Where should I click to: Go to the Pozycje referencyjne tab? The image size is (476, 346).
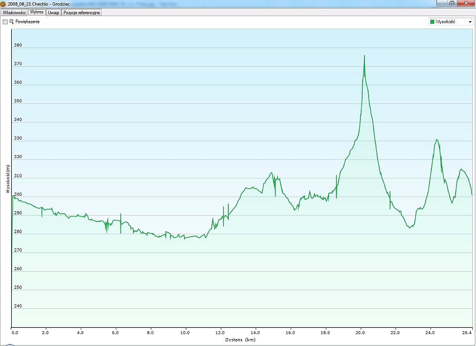82,13
